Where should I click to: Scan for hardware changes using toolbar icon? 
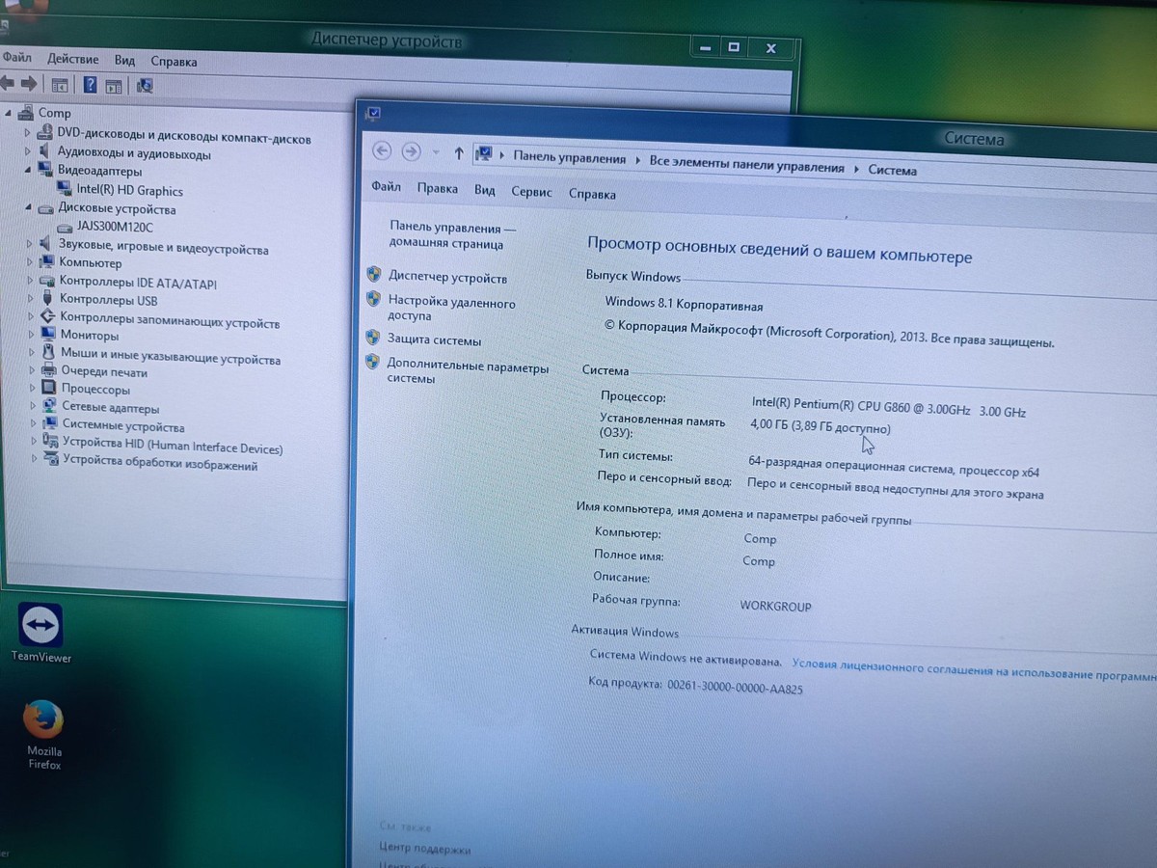[x=145, y=85]
